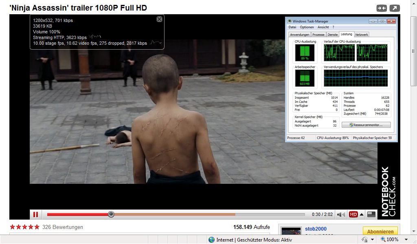Screen dimensions: 417x244
Task: Click the pop-out player arrow icon
Action: click(395, 8)
